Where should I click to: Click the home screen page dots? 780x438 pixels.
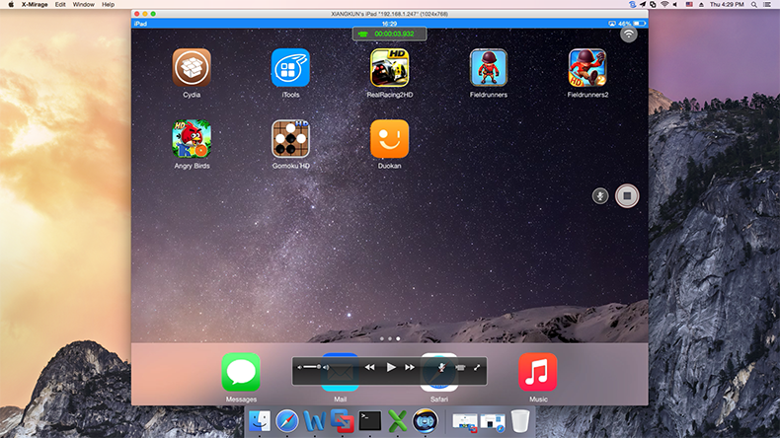(x=389, y=339)
